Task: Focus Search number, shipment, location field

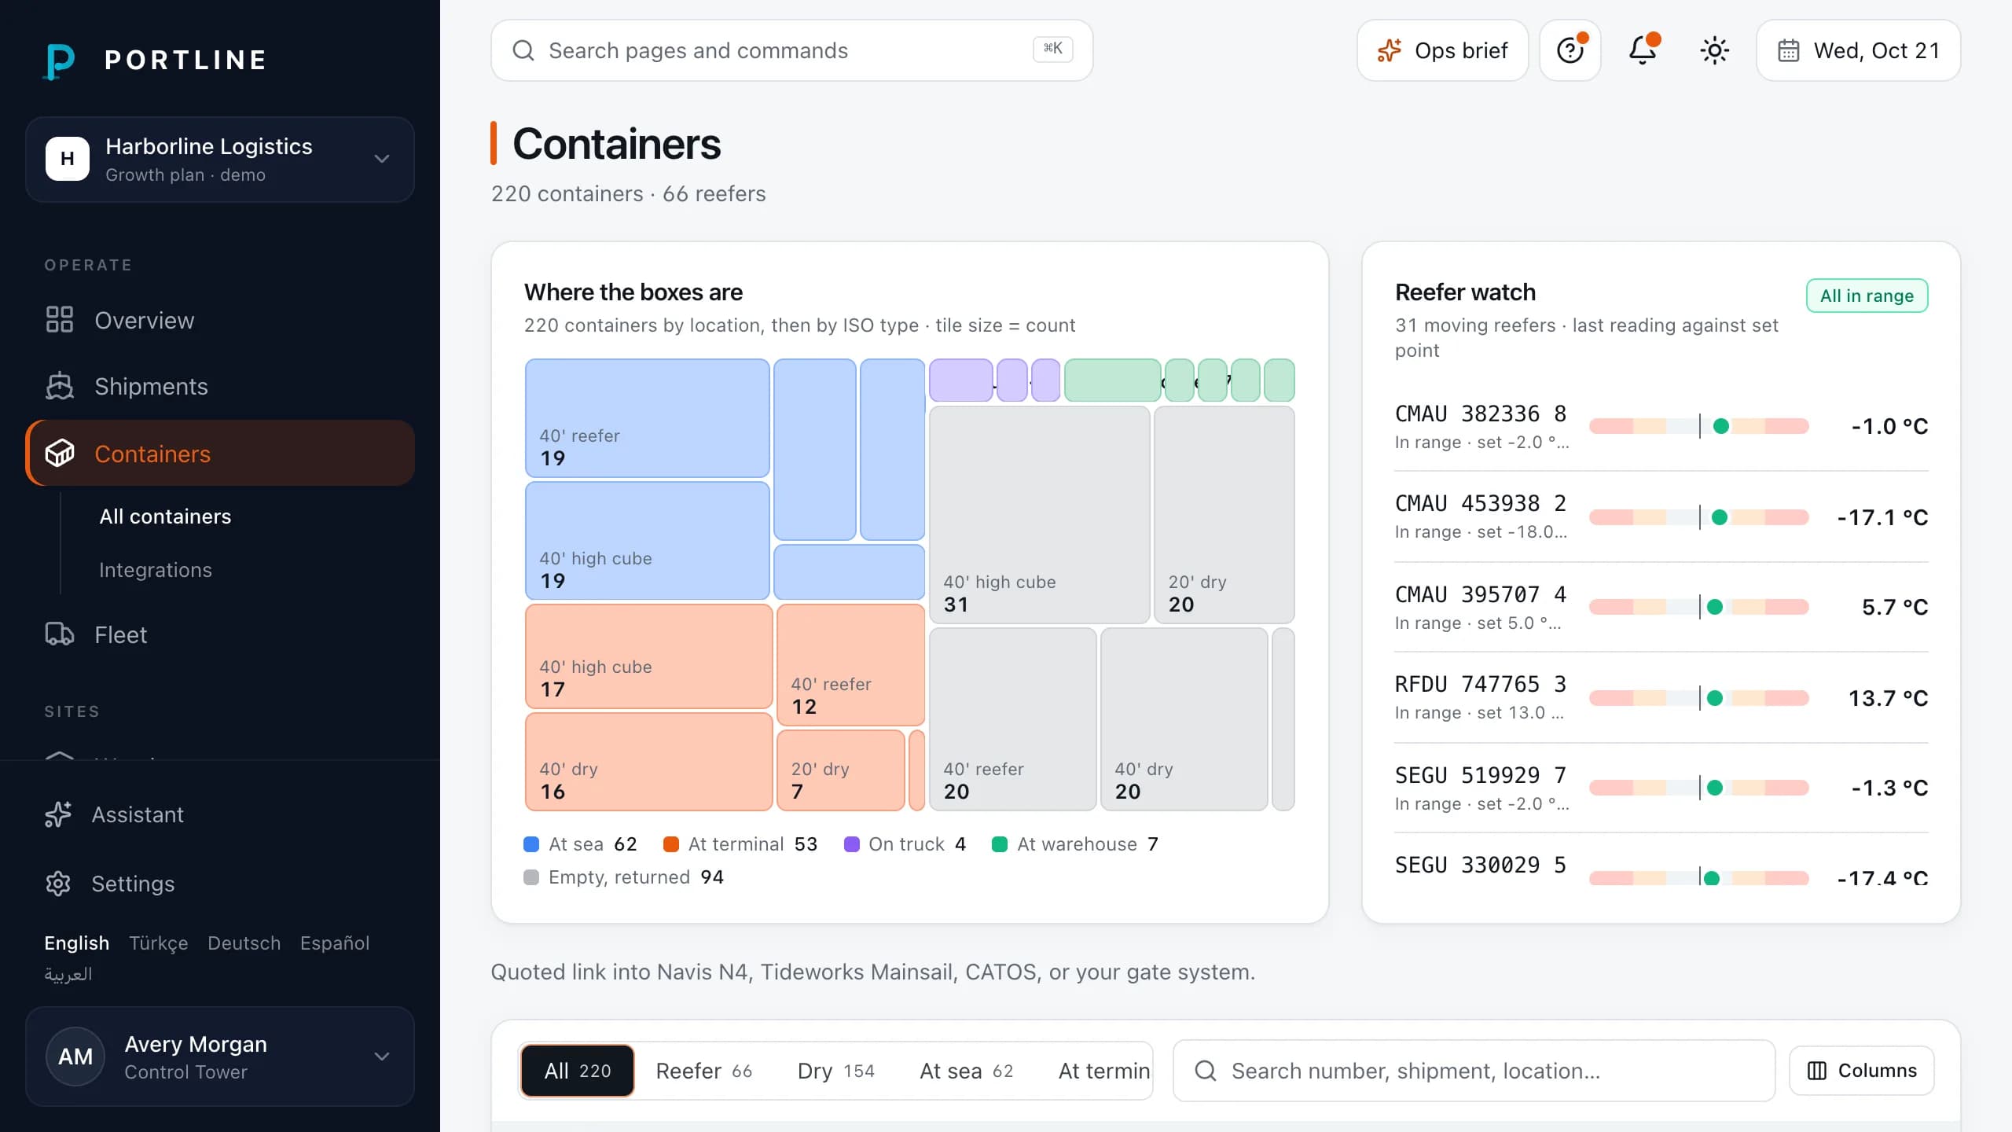Action: 1474,1071
